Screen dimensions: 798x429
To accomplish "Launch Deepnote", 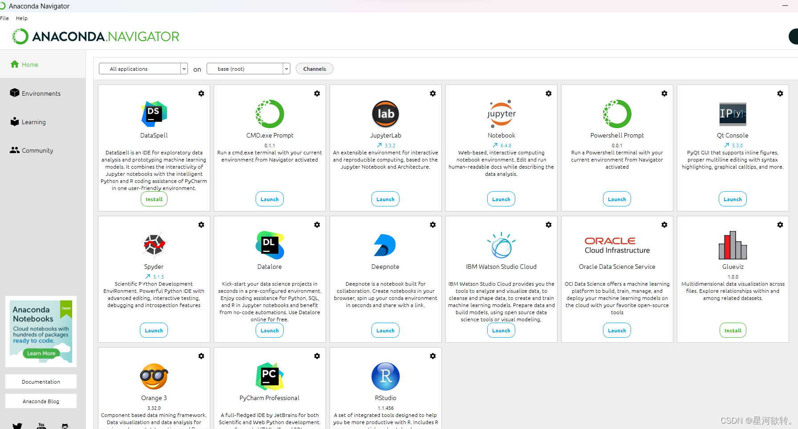I will click(386, 330).
